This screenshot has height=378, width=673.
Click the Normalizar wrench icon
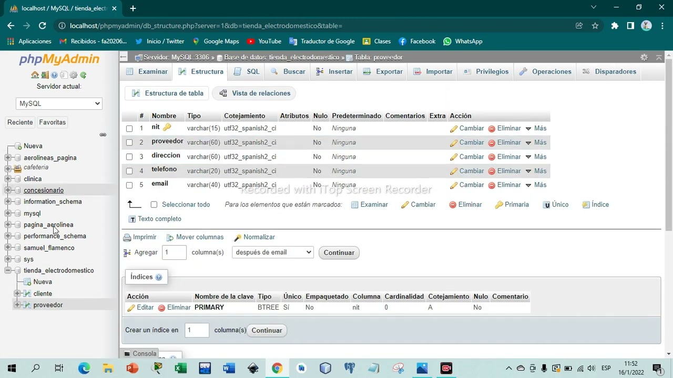coord(238,237)
